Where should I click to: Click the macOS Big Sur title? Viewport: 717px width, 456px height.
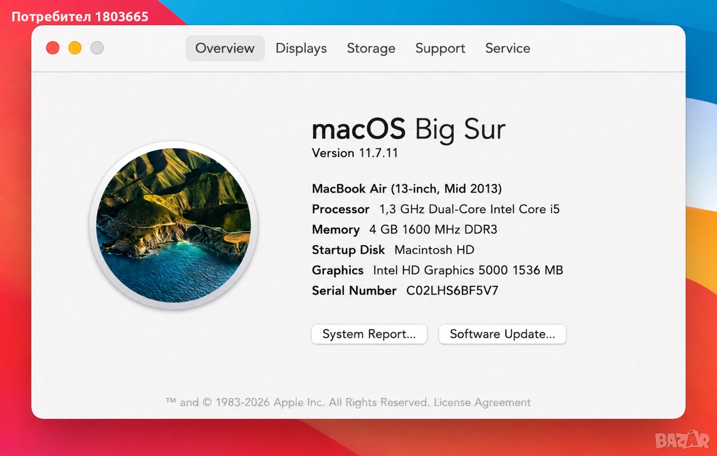tap(408, 129)
